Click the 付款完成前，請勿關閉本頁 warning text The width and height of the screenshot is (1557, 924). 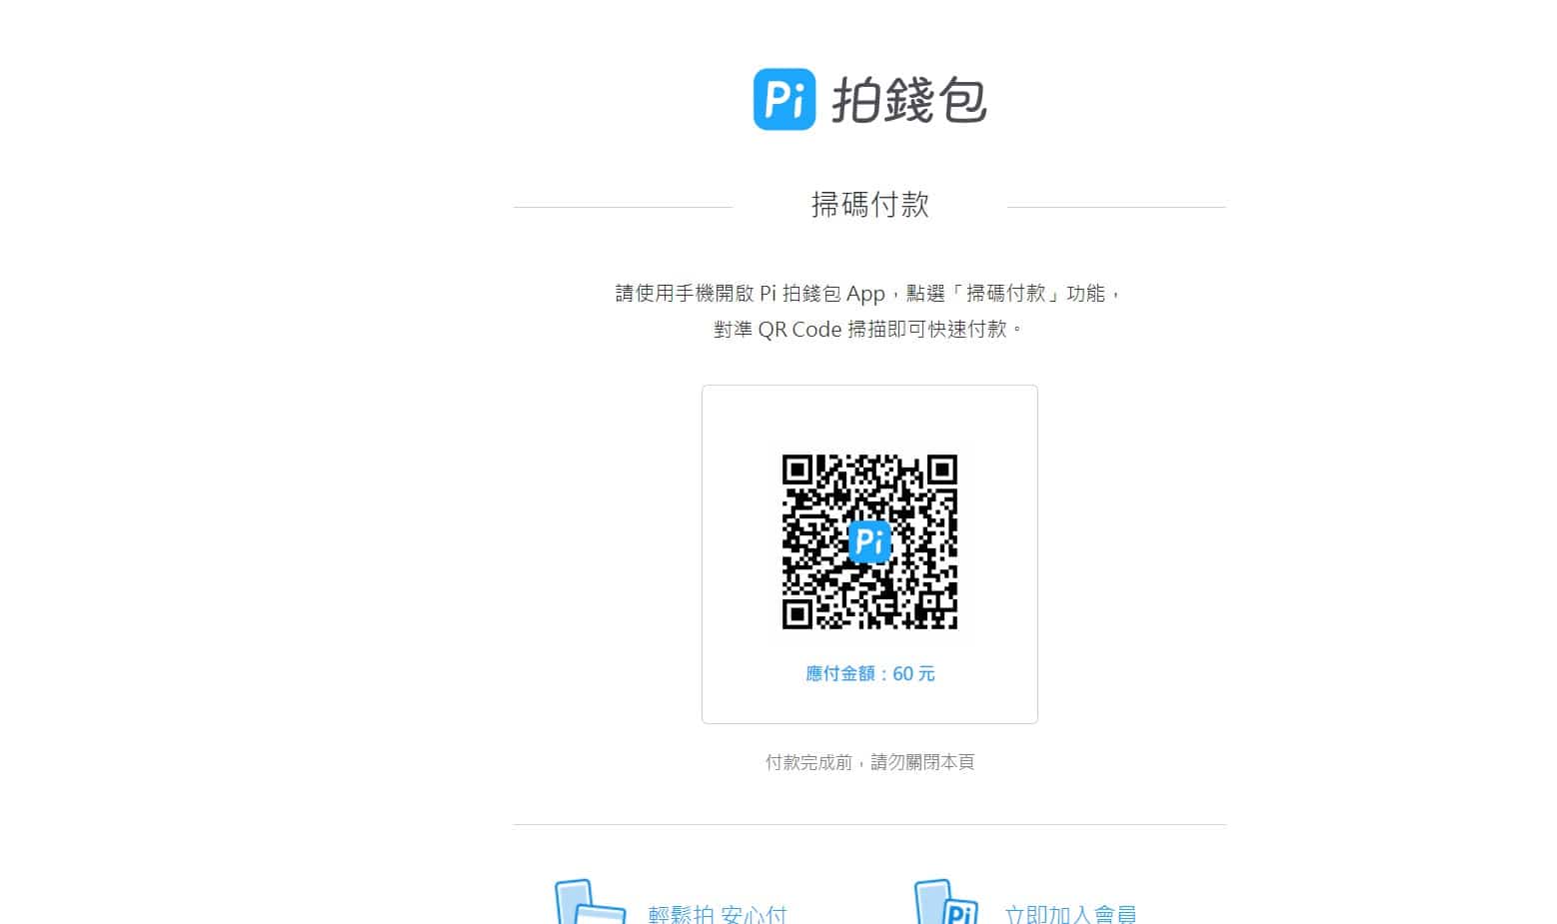[x=868, y=762]
